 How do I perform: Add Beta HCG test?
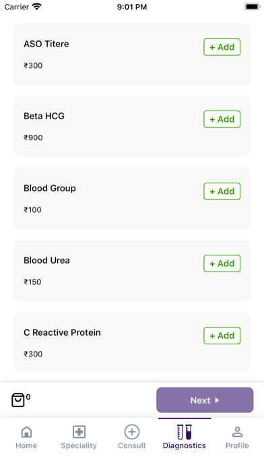click(222, 119)
